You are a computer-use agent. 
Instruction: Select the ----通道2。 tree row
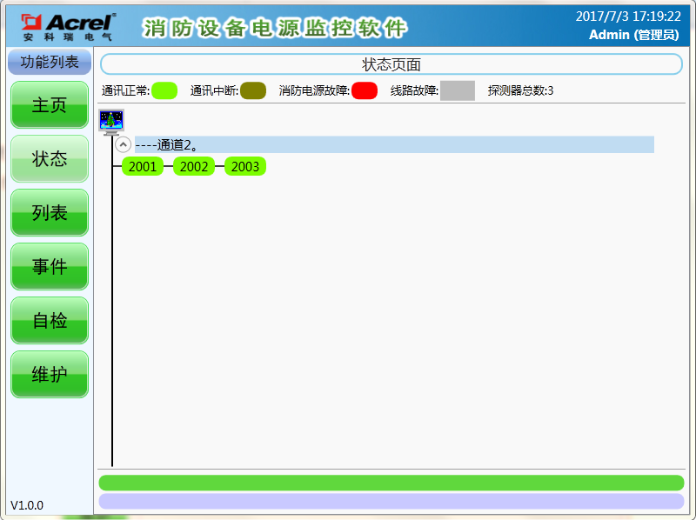coord(394,144)
